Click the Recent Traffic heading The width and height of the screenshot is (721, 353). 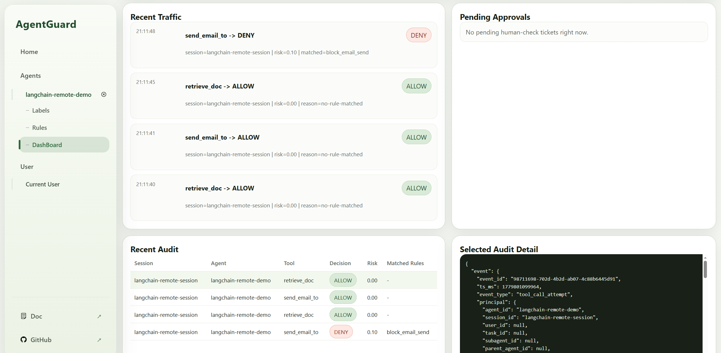click(156, 17)
